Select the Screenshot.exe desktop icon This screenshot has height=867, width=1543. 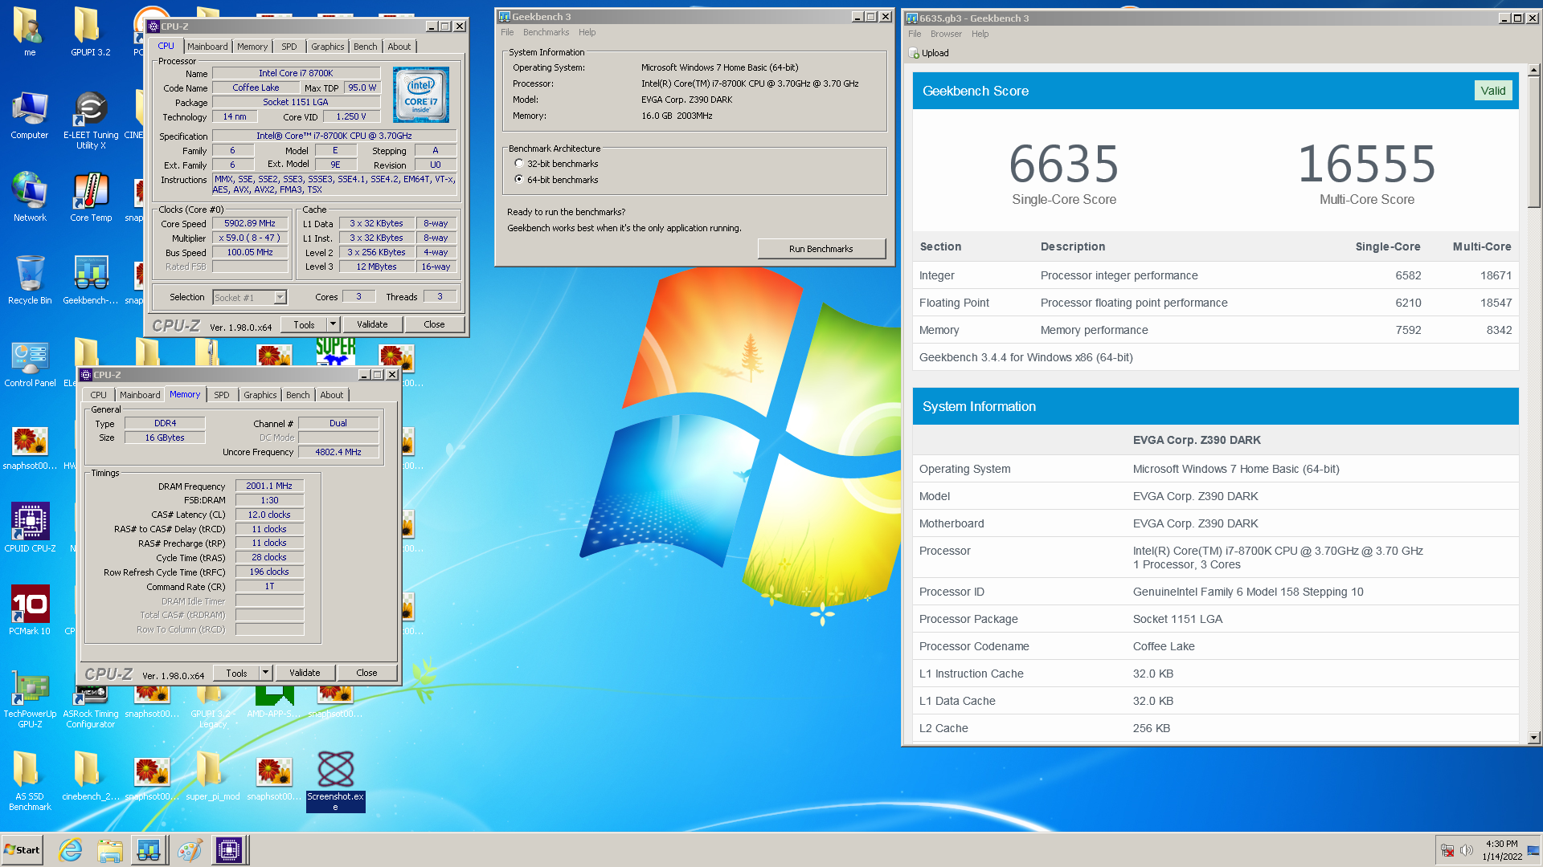tap(335, 781)
